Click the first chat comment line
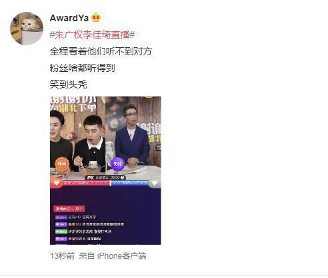 (75, 217)
